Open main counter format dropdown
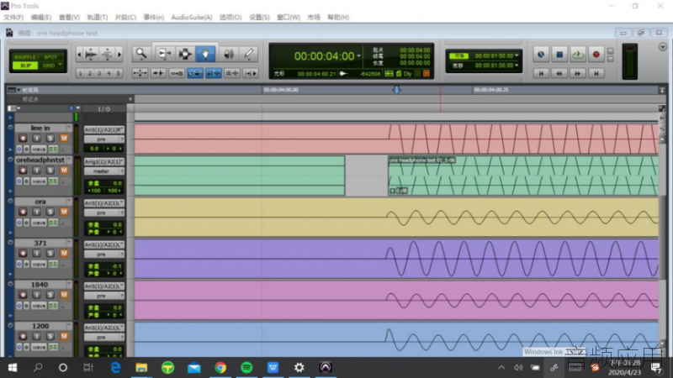Screen dimensions: 673x378 [x=358, y=56]
